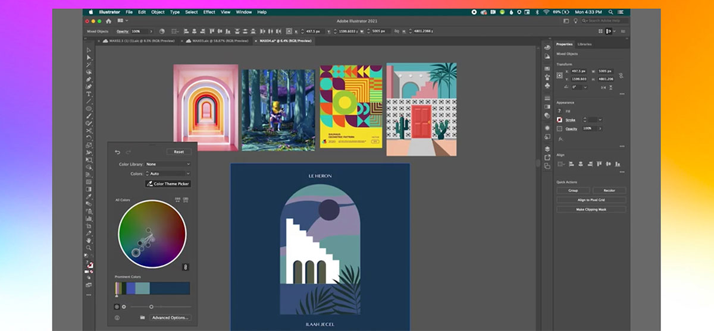Image resolution: width=714 pixels, height=331 pixels.
Task: Click the Color Theme Picker button
Action: click(x=168, y=184)
